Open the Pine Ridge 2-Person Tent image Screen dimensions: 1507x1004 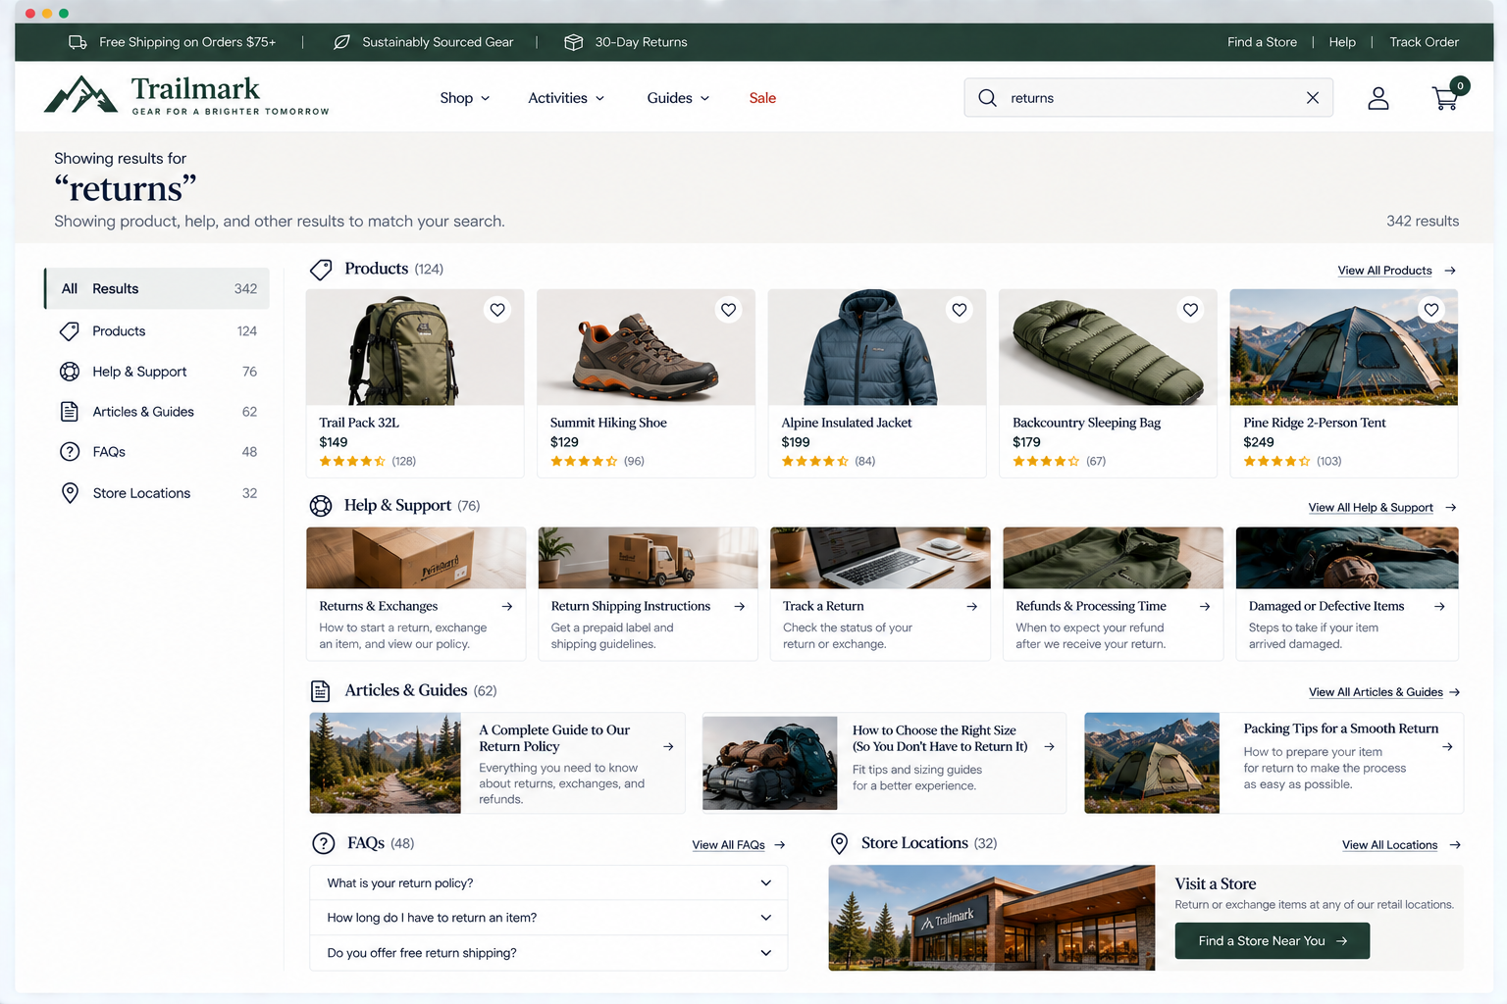tap(1343, 347)
